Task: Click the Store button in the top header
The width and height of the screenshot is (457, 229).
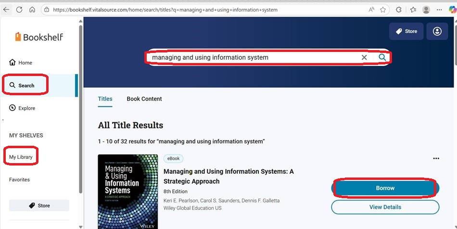Action: tap(406, 31)
